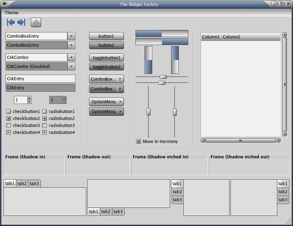Open the Theme menu
Viewport: 293px width, 226px height.
12,13
